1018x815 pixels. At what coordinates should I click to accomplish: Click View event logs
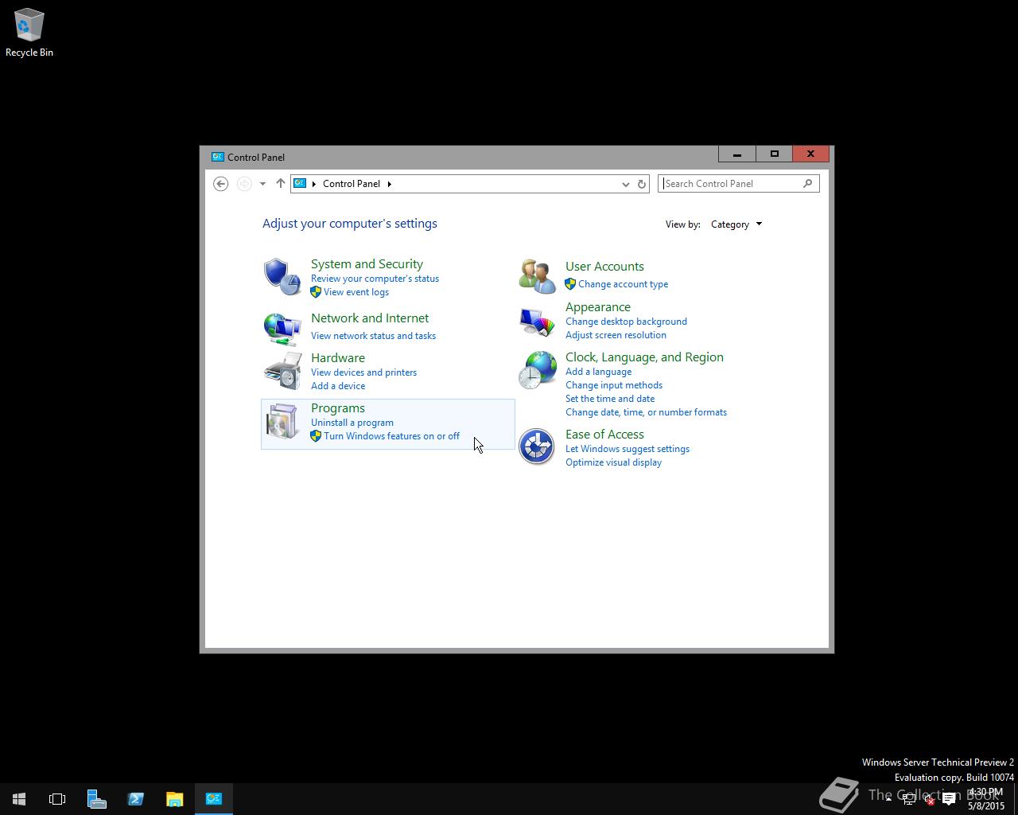tap(356, 292)
